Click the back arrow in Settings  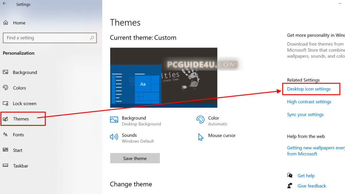point(4,4)
